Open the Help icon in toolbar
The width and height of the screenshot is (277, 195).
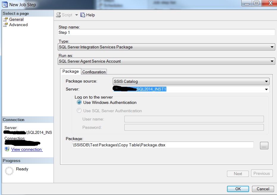click(83, 15)
